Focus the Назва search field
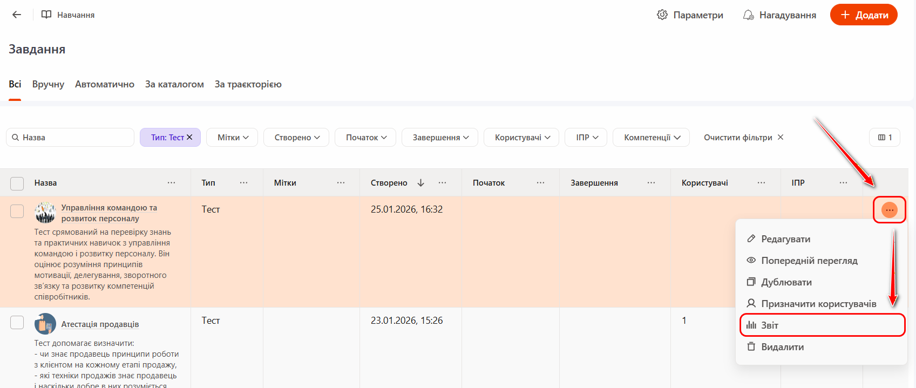 click(x=76, y=138)
